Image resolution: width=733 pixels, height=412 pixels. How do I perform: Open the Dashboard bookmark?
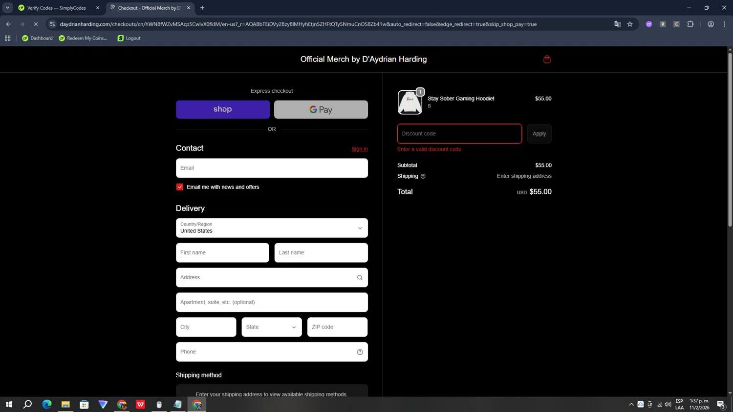(x=38, y=38)
